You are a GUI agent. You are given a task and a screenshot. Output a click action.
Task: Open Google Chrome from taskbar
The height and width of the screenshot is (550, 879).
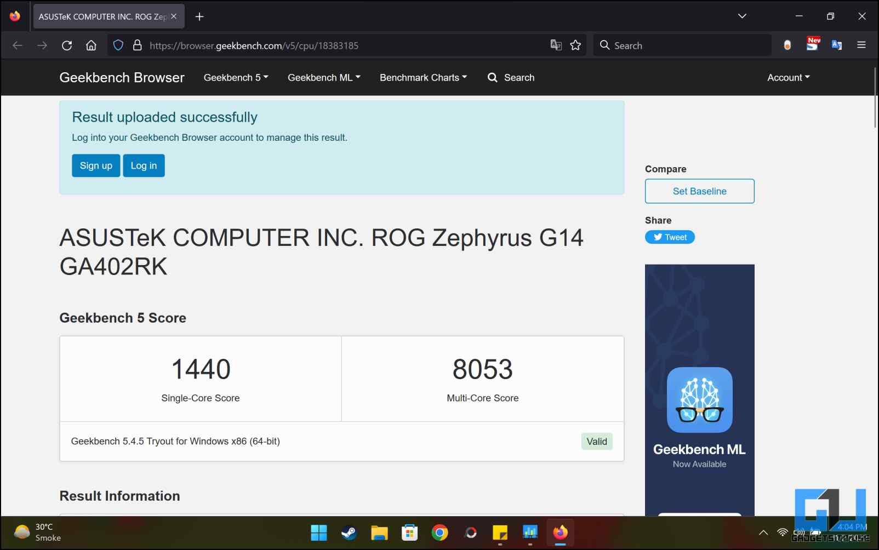coord(439,532)
